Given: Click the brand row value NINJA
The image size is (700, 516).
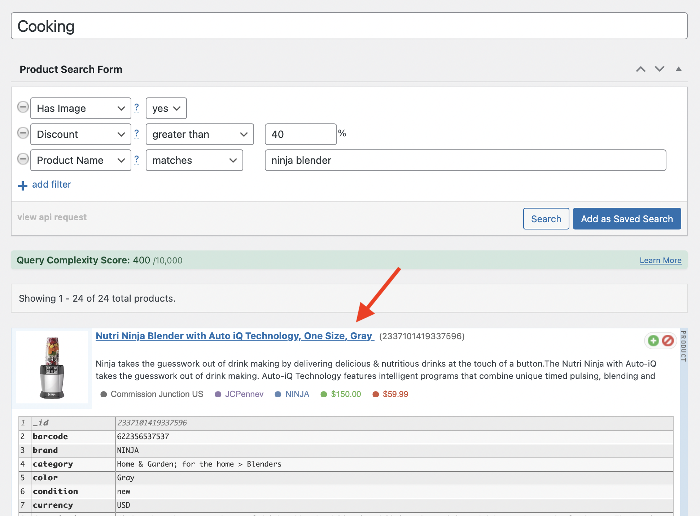Looking at the screenshot, I should [128, 450].
